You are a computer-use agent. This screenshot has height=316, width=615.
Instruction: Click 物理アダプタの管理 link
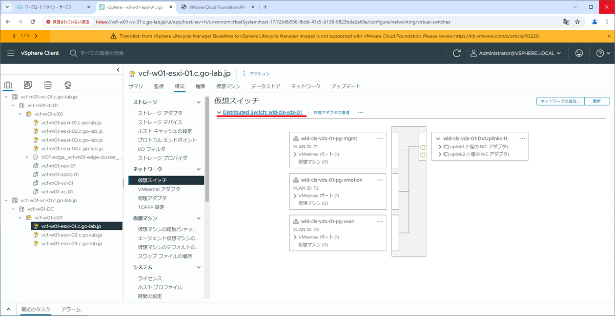click(332, 112)
